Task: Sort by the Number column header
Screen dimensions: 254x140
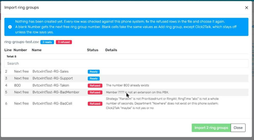Action: [x=20, y=50]
